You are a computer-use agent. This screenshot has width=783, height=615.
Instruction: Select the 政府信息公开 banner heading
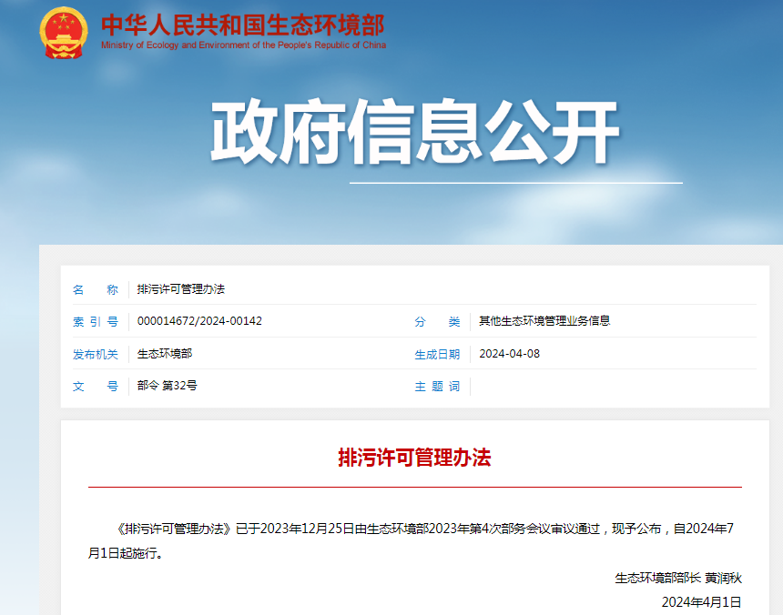415,133
